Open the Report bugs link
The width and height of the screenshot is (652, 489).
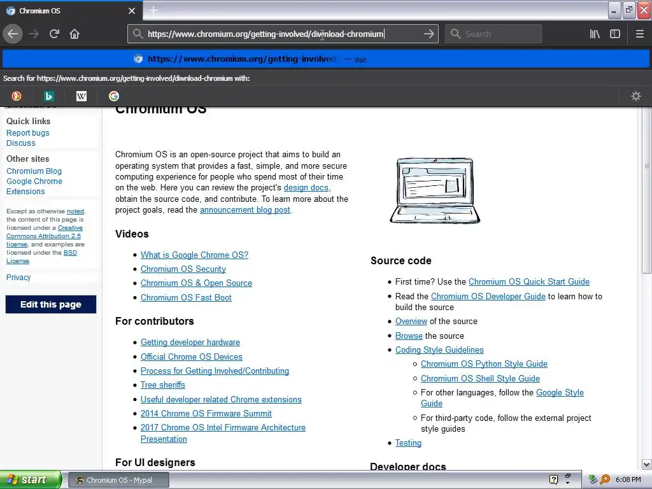(x=28, y=133)
